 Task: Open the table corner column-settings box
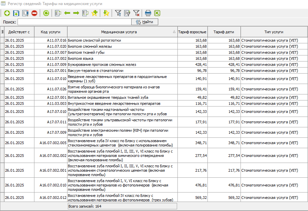click(x=2, y=32)
